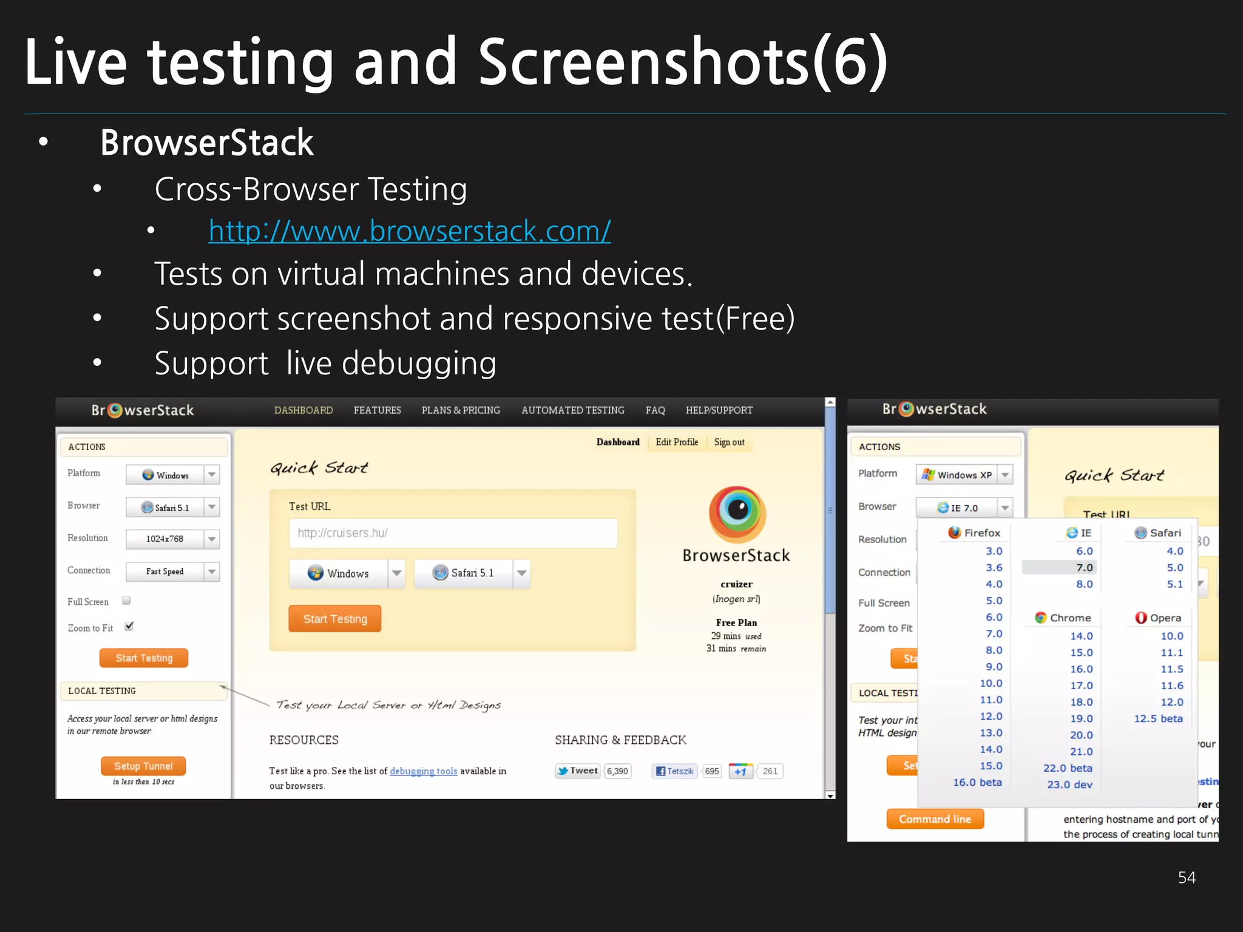Screen dimensions: 1243x932
Task: Select Chrome version 18.0
Action: point(1082,702)
